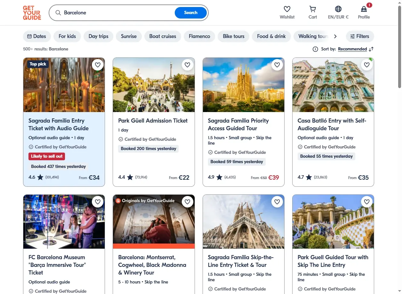This screenshot has width=402, height=294.
Task: Open Sagrada Familia Entry Ticket with Audio Guide
Action: (x=59, y=124)
